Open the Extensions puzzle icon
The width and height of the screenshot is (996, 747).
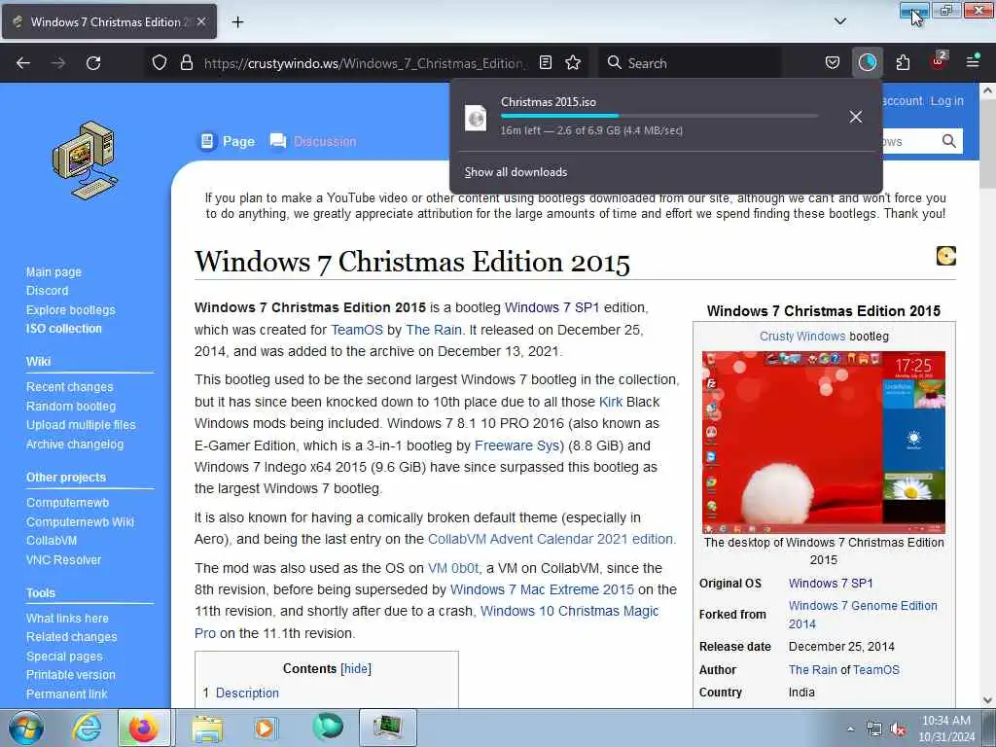coord(903,62)
